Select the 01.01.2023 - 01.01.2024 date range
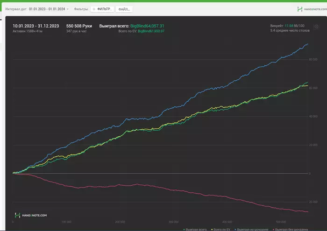This screenshot has width=327, height=231. [47, 9]
